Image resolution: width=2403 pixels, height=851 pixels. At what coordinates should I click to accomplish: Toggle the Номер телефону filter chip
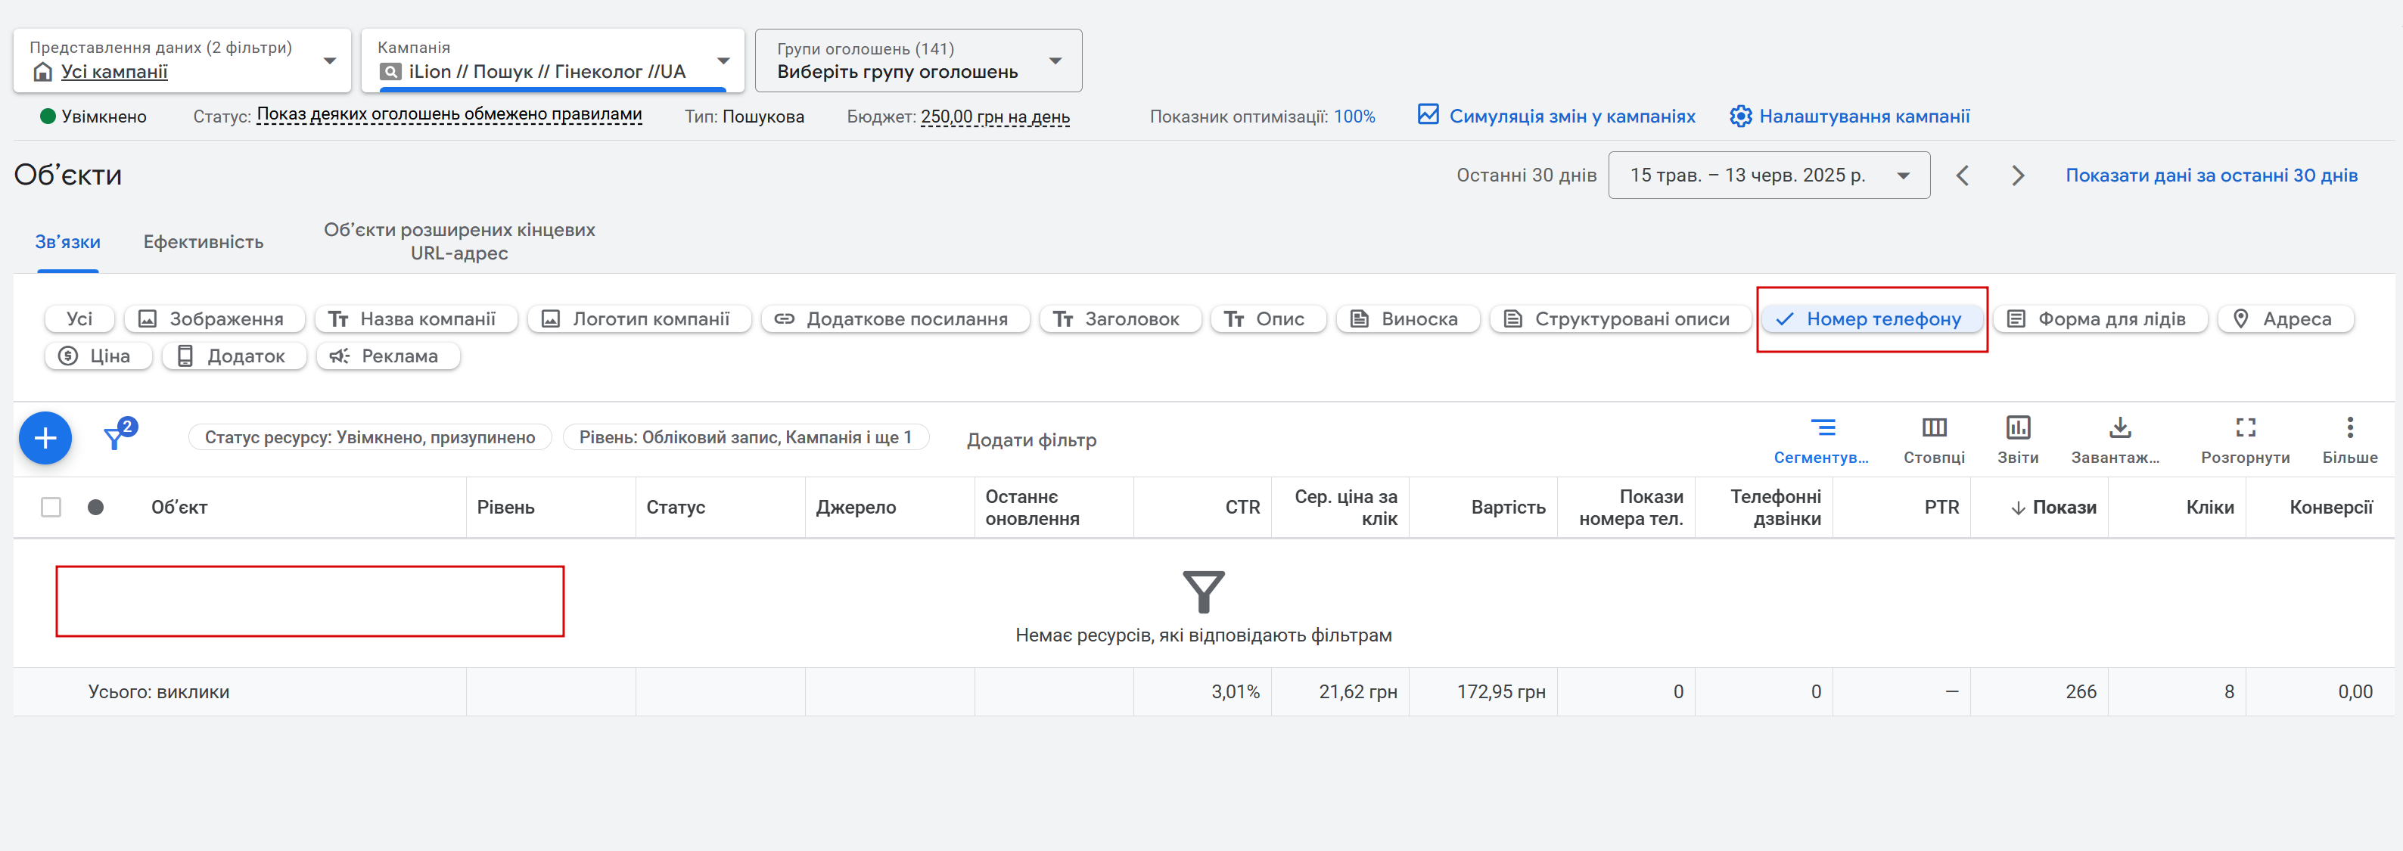pos(1871,319)
